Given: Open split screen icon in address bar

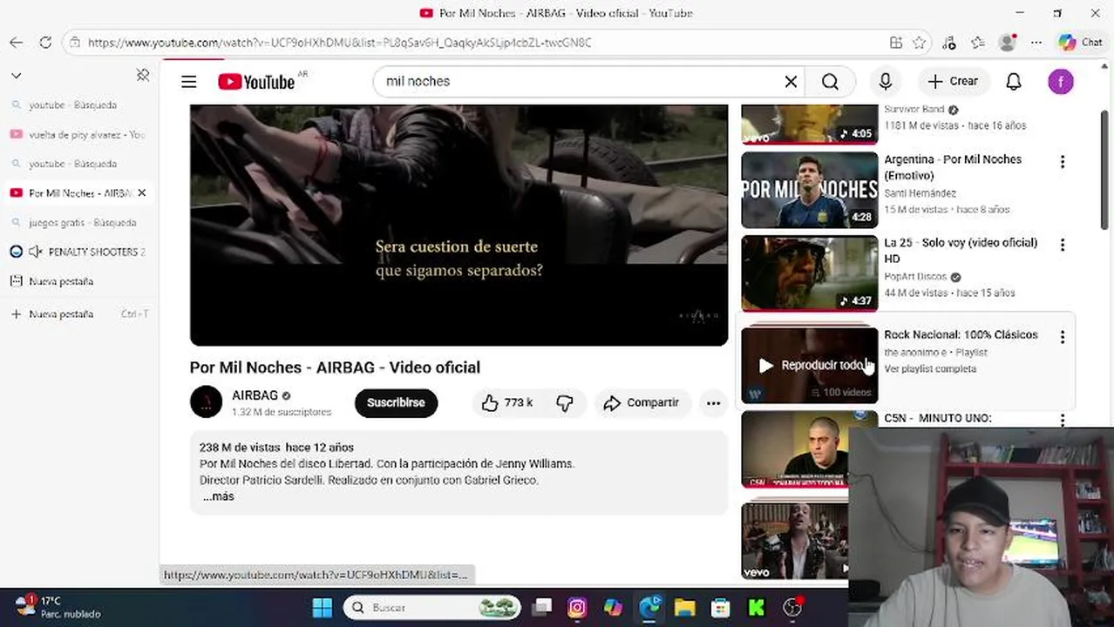Looking at the screenshot, I should click(x=896, y=43).
